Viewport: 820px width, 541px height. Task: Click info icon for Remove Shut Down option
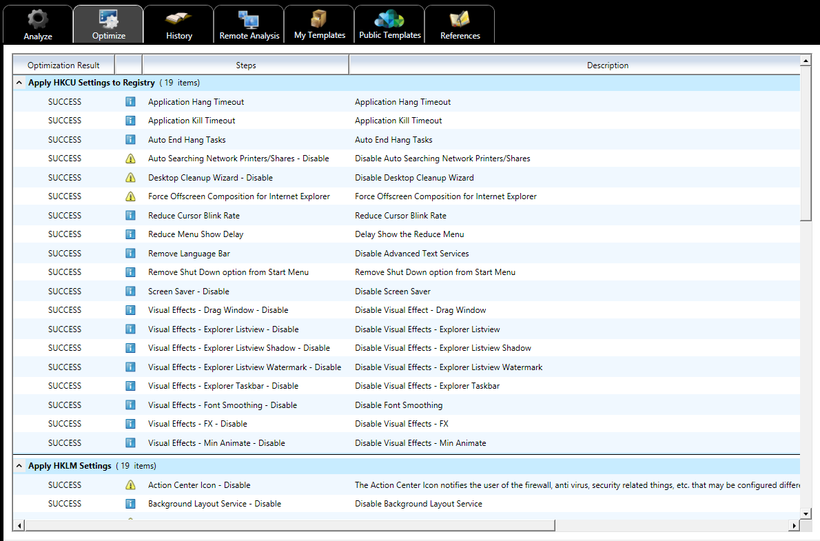pyautogui.click(x=130, y=272)
